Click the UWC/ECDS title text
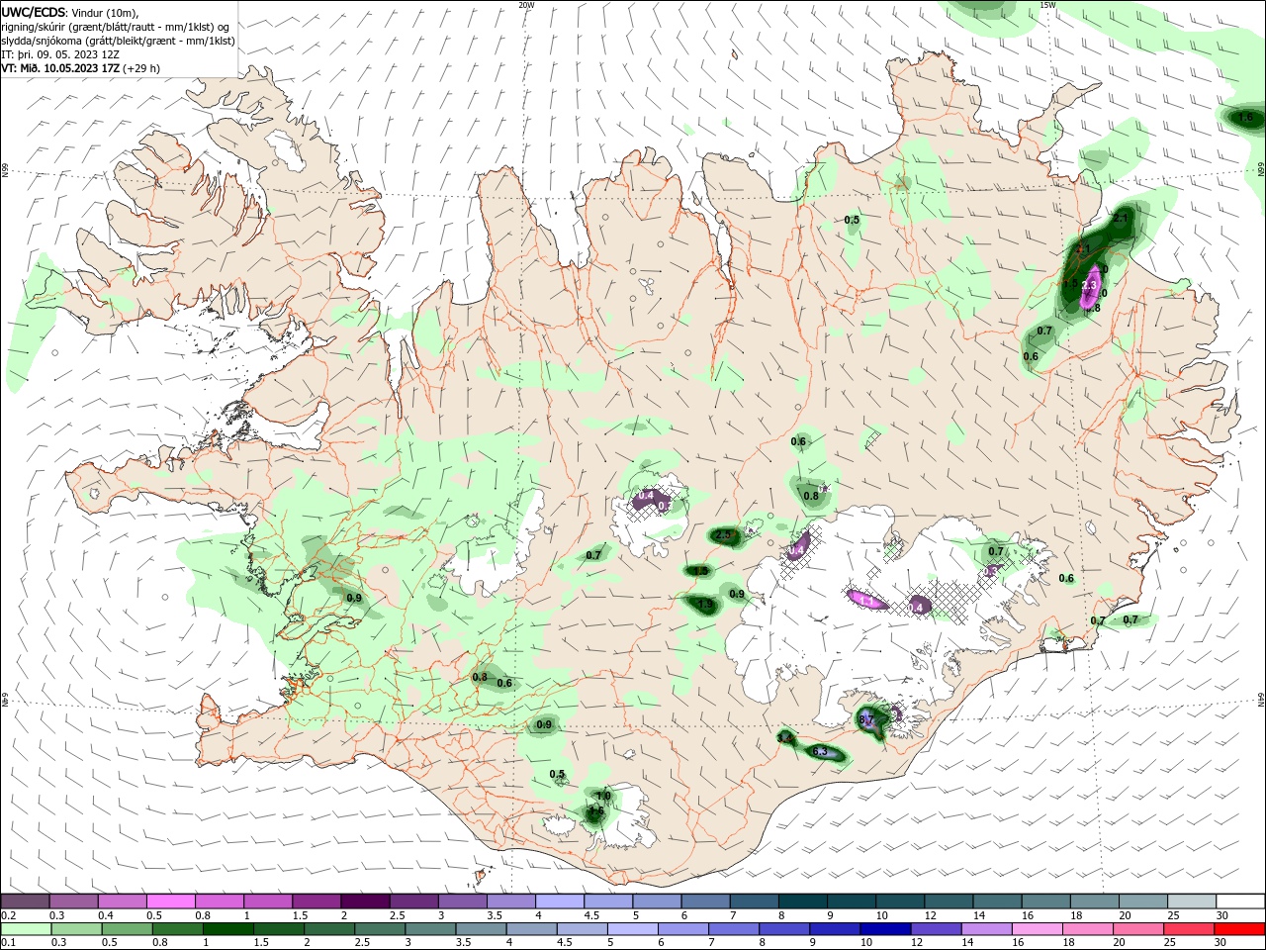Viewport: 1266px width, 950px height. [x=34, y=12]
